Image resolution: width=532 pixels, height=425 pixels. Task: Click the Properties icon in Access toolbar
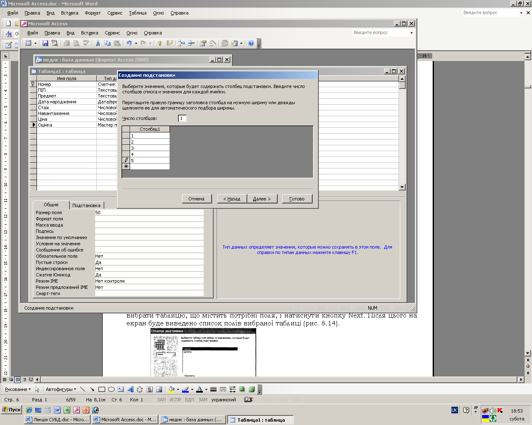203,43
